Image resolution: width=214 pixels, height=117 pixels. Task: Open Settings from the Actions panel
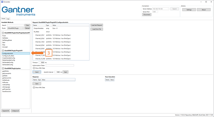pyautogui.click(x=189, y=10)
